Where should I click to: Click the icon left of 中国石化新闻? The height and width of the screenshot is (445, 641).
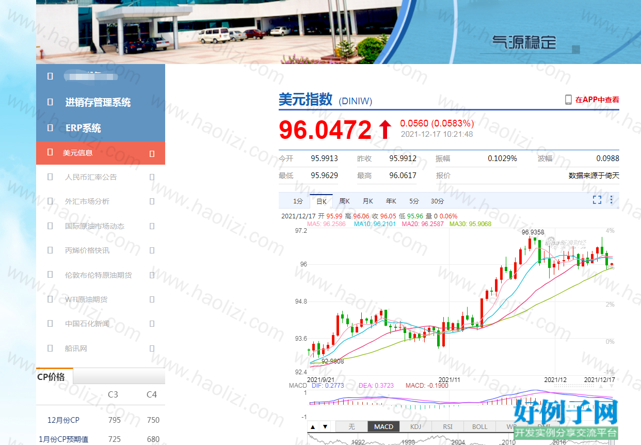tap(50, 324)
